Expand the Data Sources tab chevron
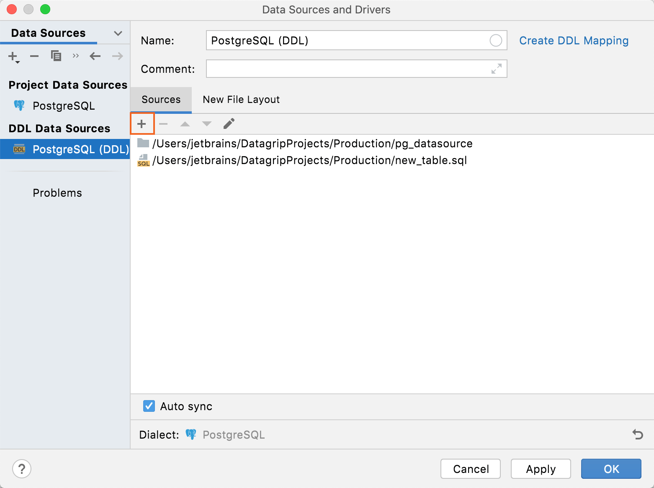The width and height of the screenshot is (654, 488). (118, 33)
